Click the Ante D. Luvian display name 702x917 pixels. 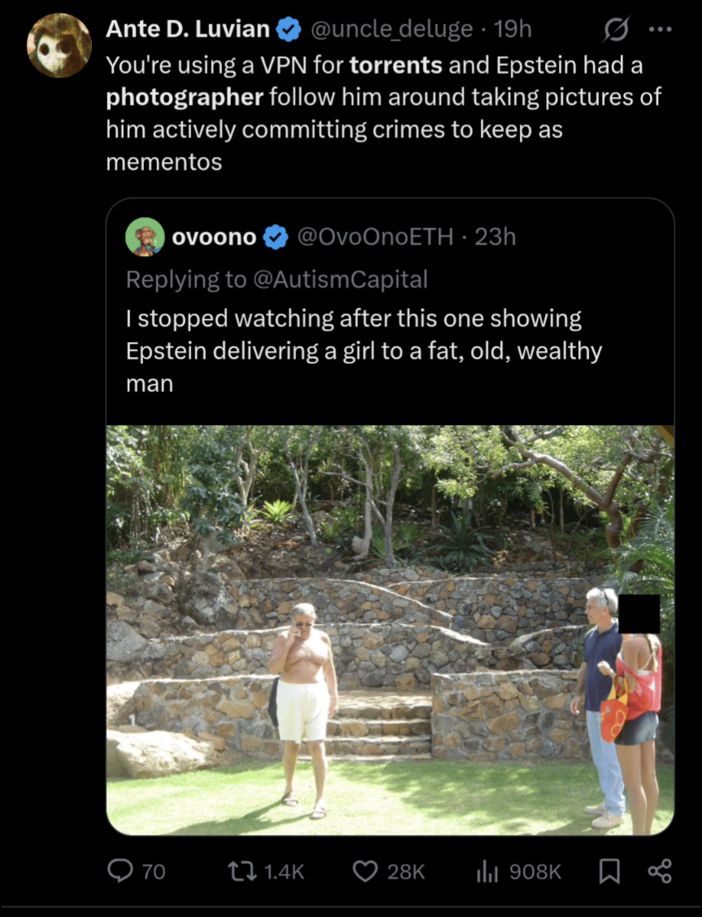188,29
